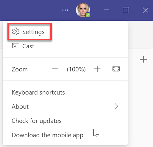The image size is (153, 147).
Task: Toggle full screen mode icon
Action: (x=116, y=69)
